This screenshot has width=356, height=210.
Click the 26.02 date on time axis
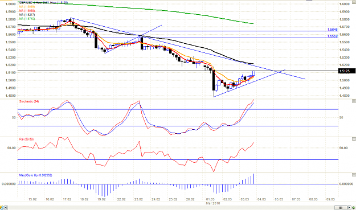point(190,199)
